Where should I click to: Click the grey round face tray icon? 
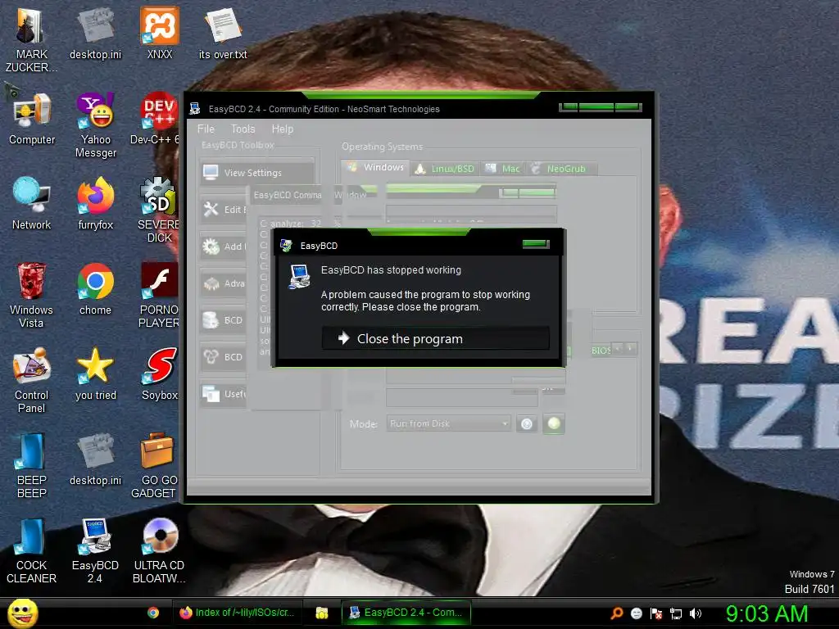click(636, 613)
